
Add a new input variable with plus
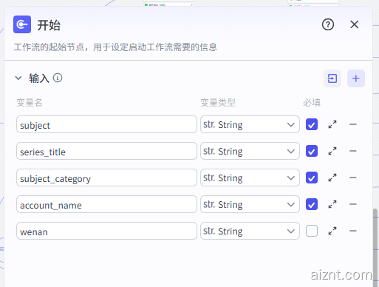coord(356,78)
